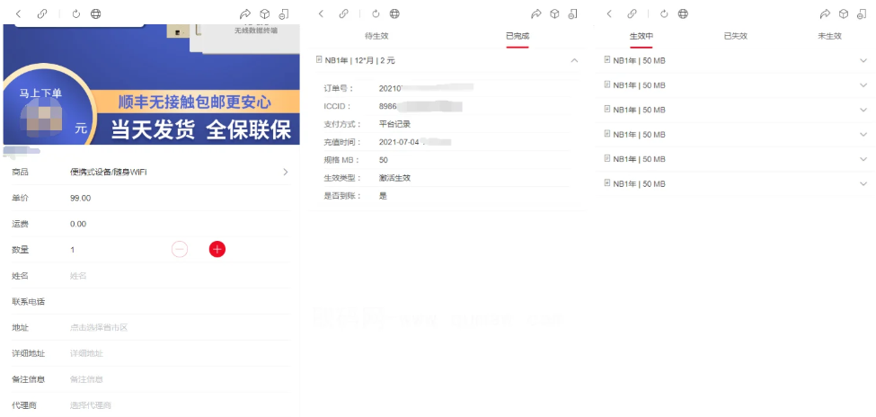The width and height of the screenshot is (876, 417).
Task: Click document icon beside NB1年 | 12*月 | 2 元
Action: 319,59
